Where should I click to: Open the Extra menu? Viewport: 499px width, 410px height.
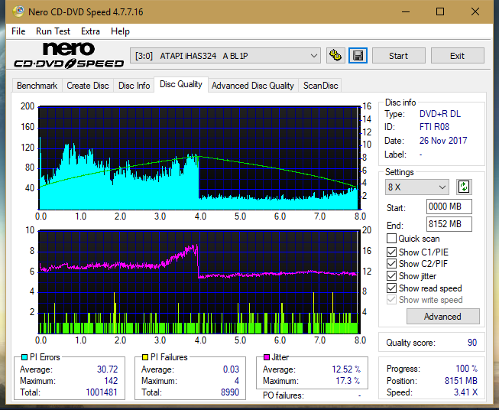pyautogui.click(x=90, y=31)
